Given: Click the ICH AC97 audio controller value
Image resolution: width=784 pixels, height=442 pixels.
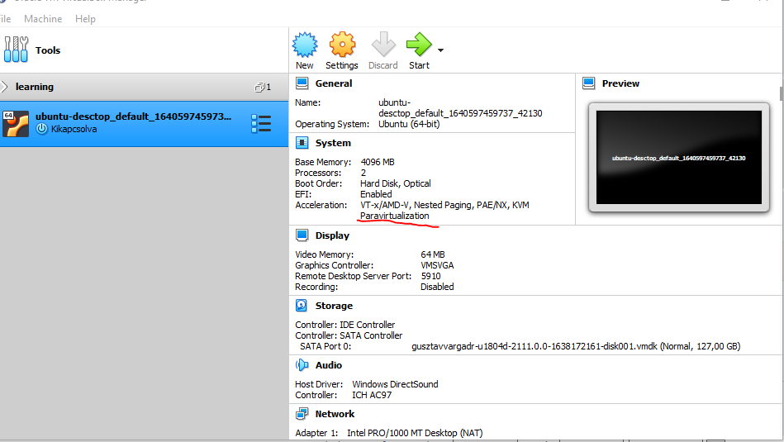Looking at the screenshot, I should pos(372,395).
